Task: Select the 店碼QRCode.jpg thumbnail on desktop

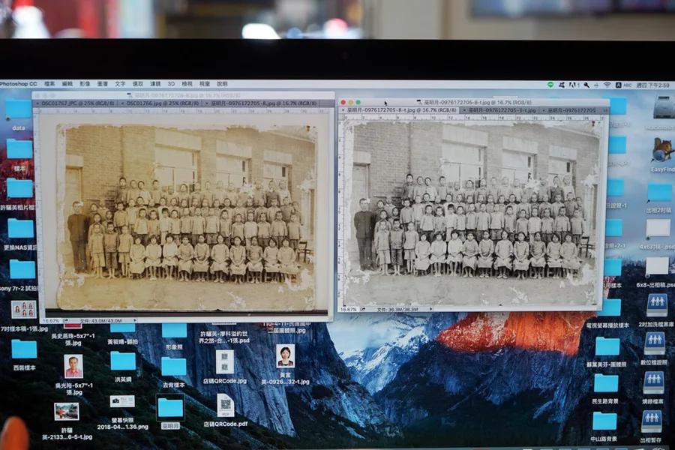Action: click(225, 361)
